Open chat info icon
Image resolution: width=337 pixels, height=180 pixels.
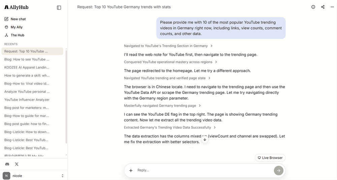coord(313,7)
